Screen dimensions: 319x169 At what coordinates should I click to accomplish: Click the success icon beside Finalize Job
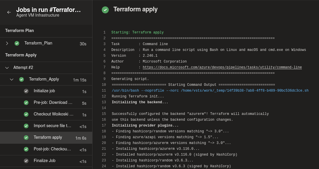coord(26,161)
